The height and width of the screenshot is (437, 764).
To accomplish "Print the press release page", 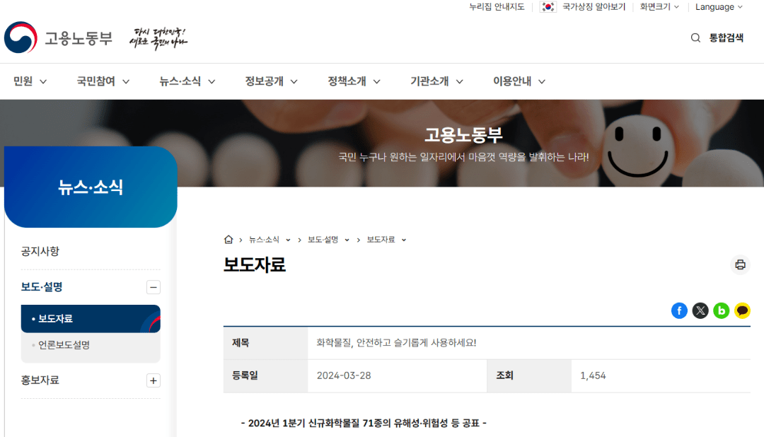I will pos(740,265).
